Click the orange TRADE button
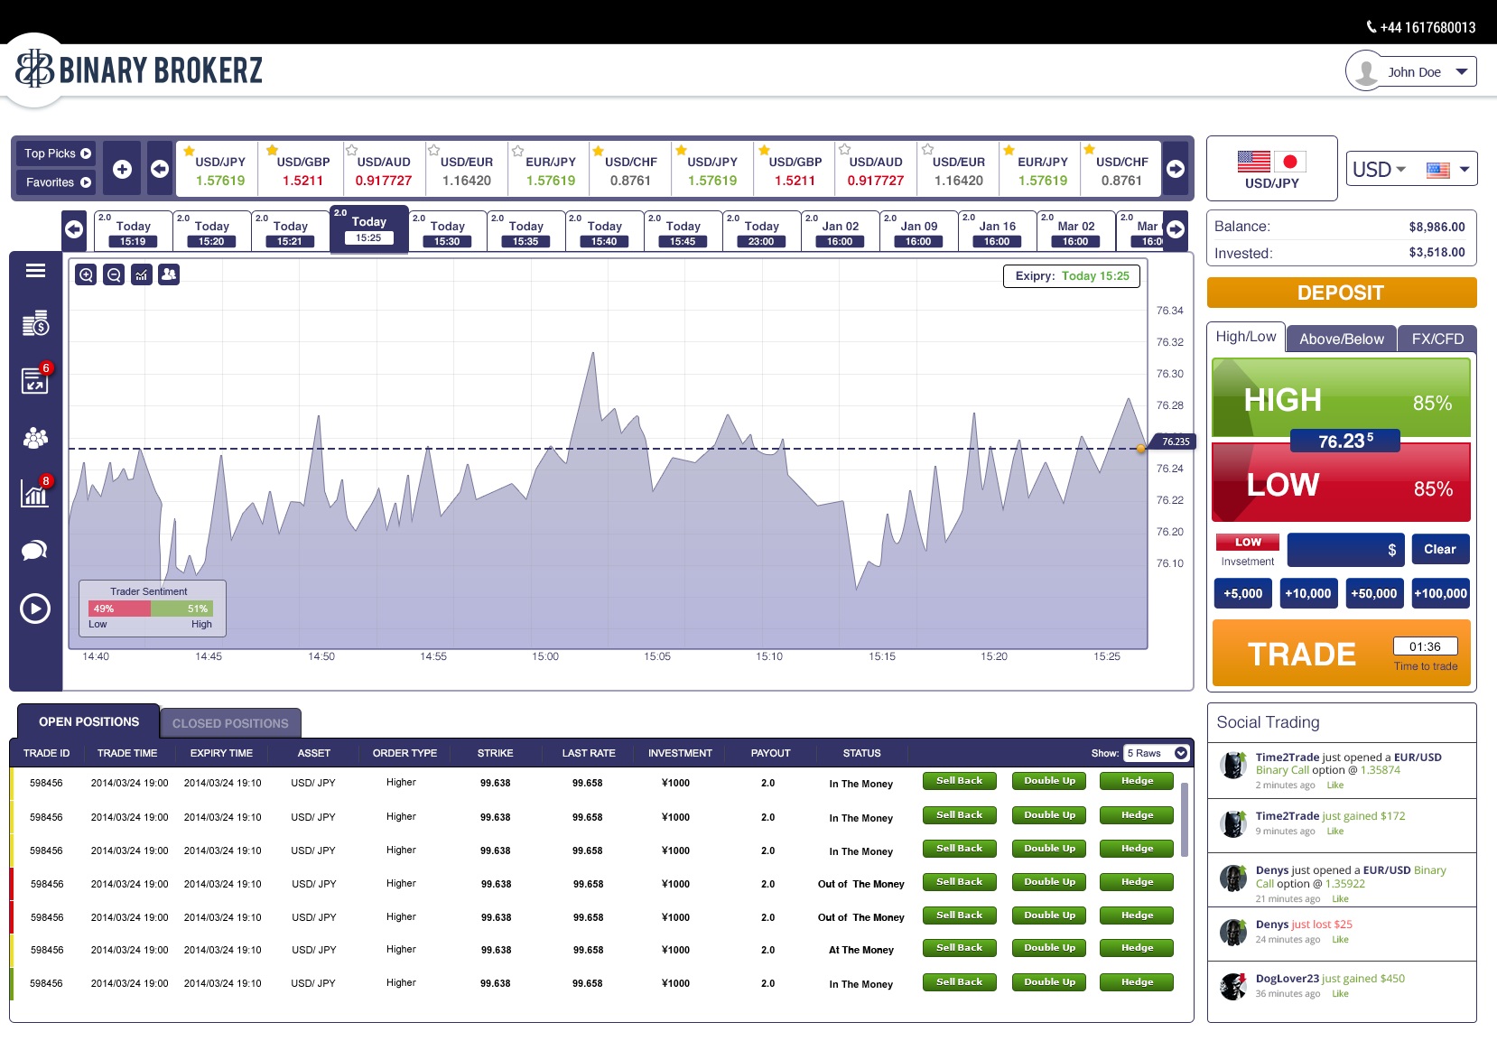Viewport: 1497px width, 1041px height. (1341, 653)
